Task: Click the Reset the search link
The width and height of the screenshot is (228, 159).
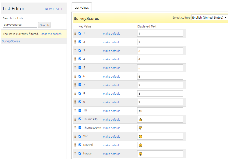Action: click(50, 34)
